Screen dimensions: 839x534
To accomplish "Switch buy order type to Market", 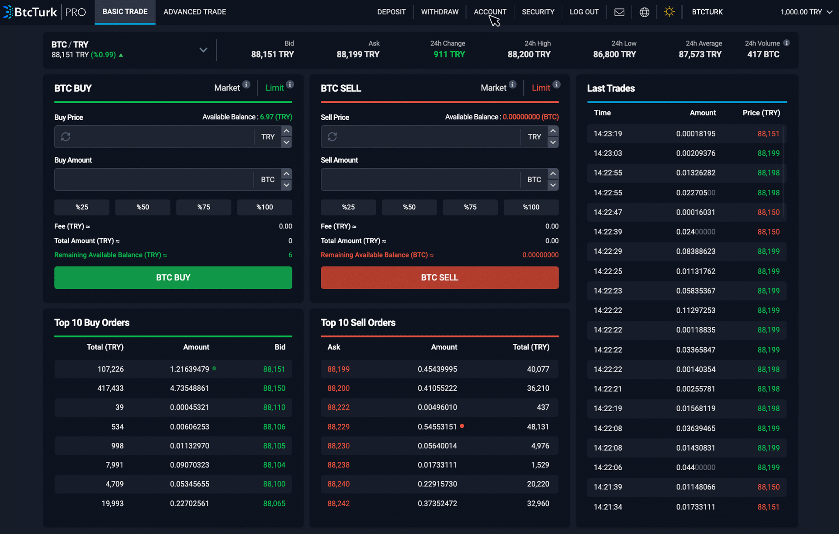I will (227, 88).
